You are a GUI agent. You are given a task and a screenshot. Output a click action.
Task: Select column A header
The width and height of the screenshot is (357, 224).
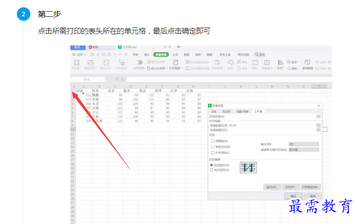click(84, 86)
